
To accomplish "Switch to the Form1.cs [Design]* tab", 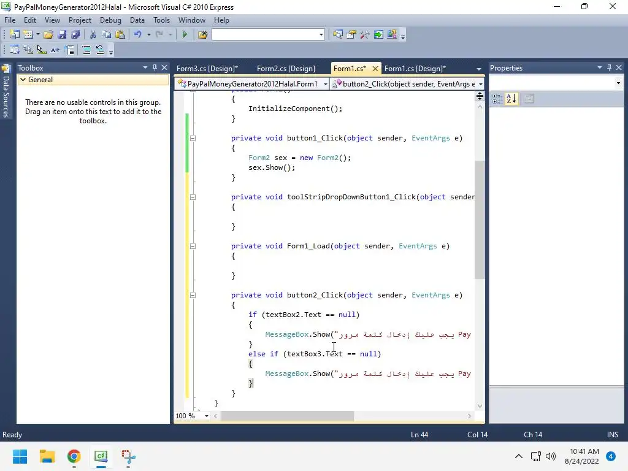I will pos(415,69).
